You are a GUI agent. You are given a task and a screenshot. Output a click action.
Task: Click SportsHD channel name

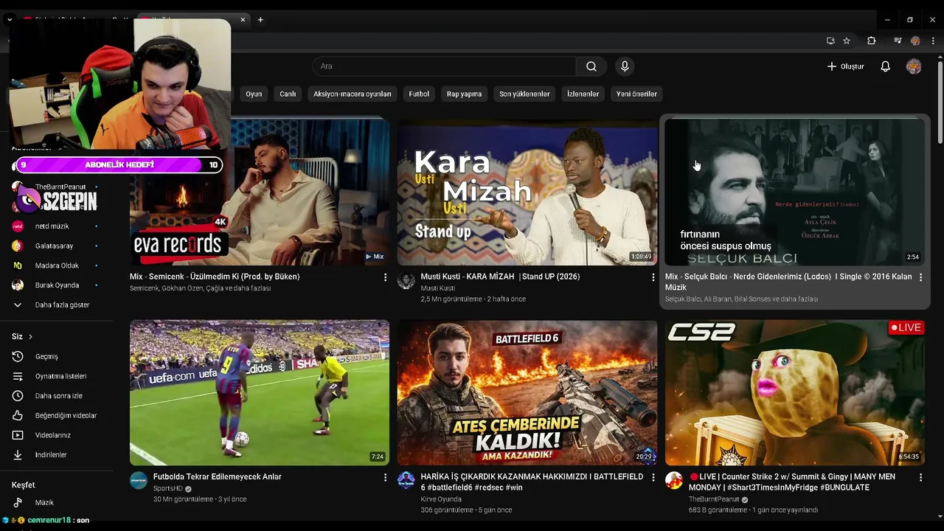[168, 489]
